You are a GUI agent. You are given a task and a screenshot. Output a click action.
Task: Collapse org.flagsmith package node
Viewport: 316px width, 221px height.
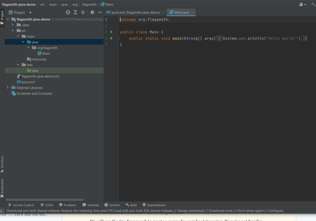coord(28,48)
